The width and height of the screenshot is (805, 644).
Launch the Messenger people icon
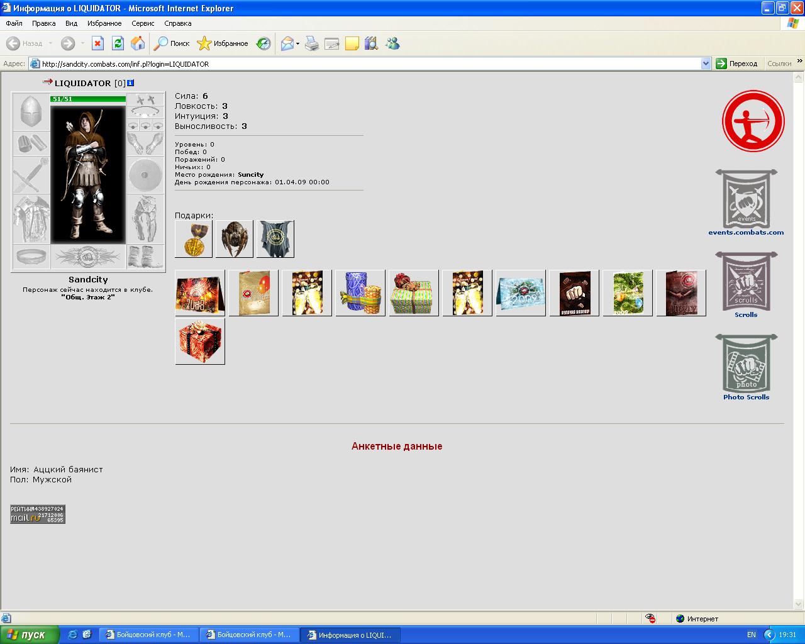tap(392, 43)
